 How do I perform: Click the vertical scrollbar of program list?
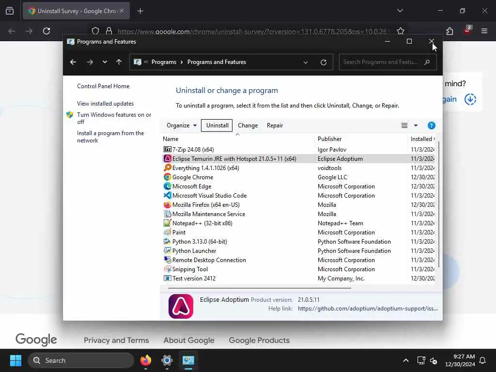pyautogui.click(x=438, y=205)
